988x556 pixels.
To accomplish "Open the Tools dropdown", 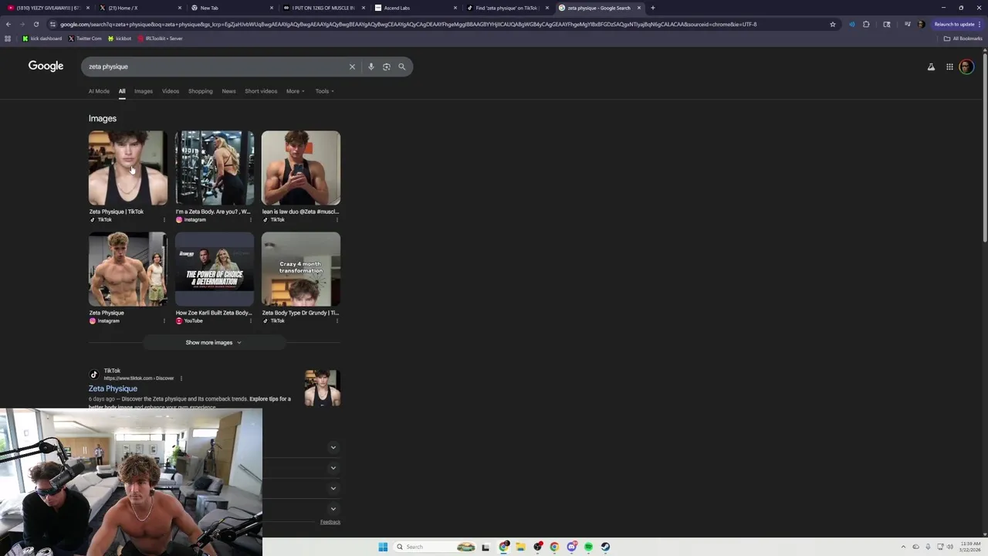I will [x=324, y=91].
